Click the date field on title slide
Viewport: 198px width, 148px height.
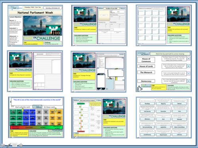(53, 8)
